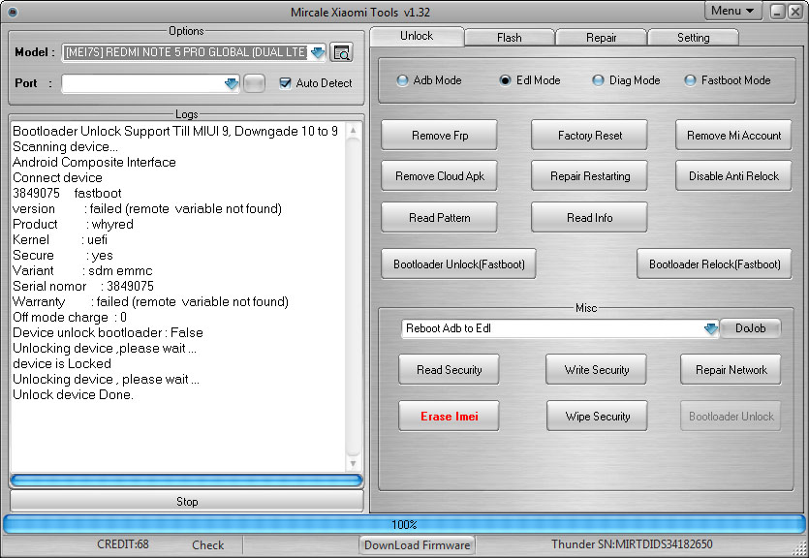Click Bootloader Relock(Fastboot) button
Viewport: 809px width, 558px height.
[715, 264]
